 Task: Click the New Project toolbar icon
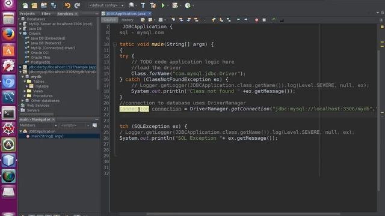34,5
